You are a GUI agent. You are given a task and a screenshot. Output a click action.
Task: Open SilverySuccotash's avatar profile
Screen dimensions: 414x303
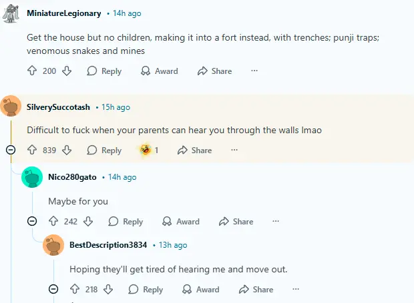pyautogui.click(x=11, y=107)
